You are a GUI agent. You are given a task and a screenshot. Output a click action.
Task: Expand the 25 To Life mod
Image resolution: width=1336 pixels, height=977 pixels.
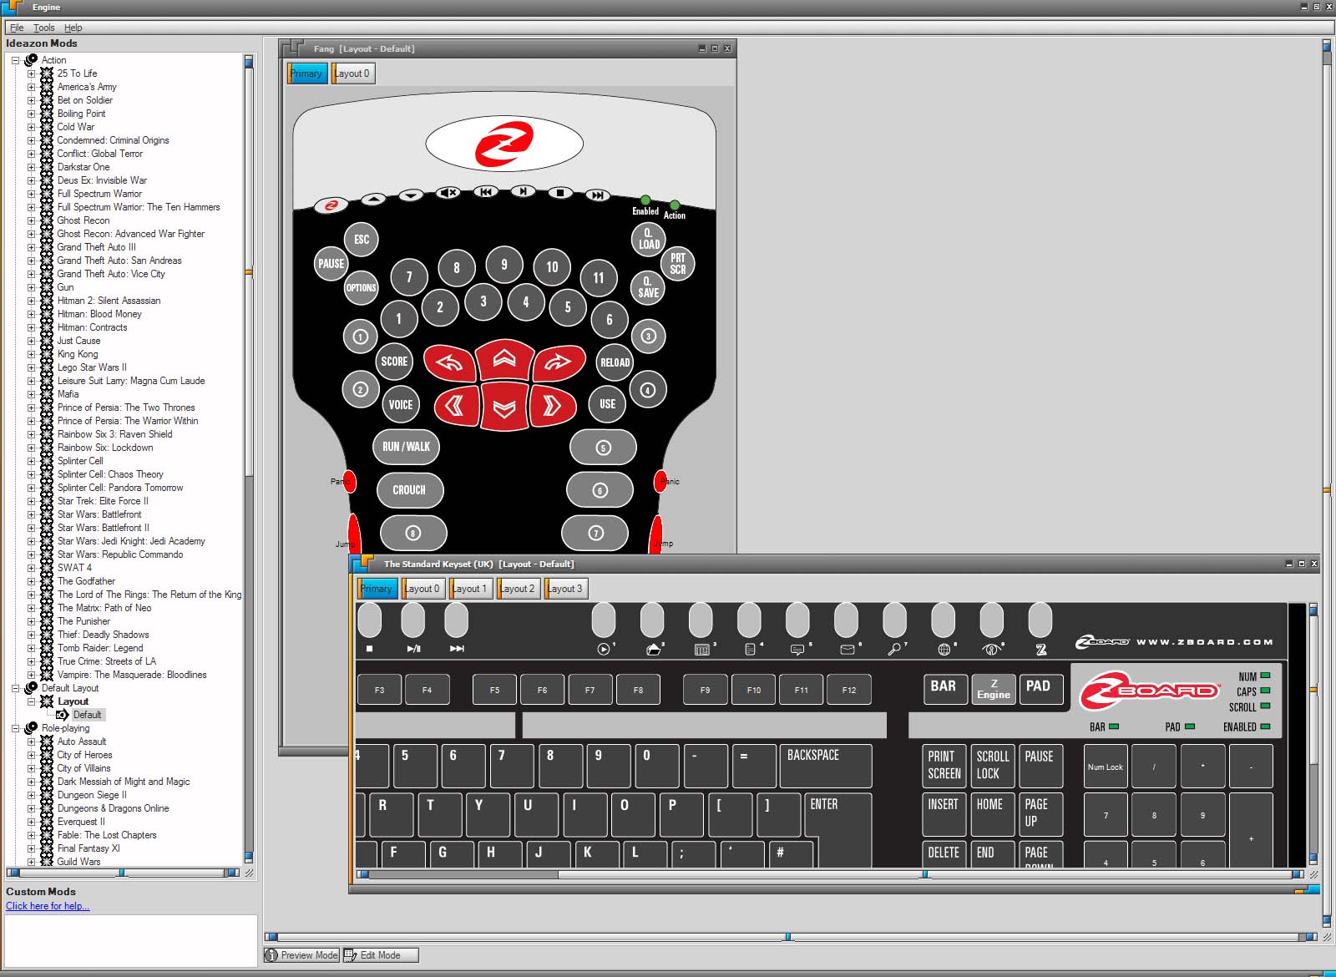31,73
